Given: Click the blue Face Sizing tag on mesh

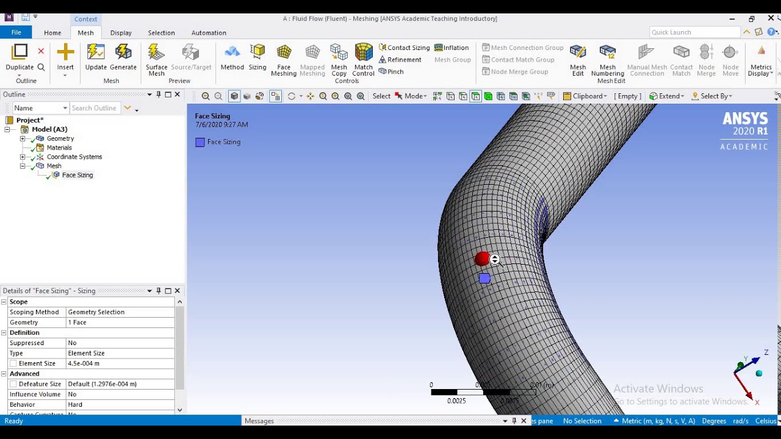Looking at the screenshot, I should coord(484,279).
